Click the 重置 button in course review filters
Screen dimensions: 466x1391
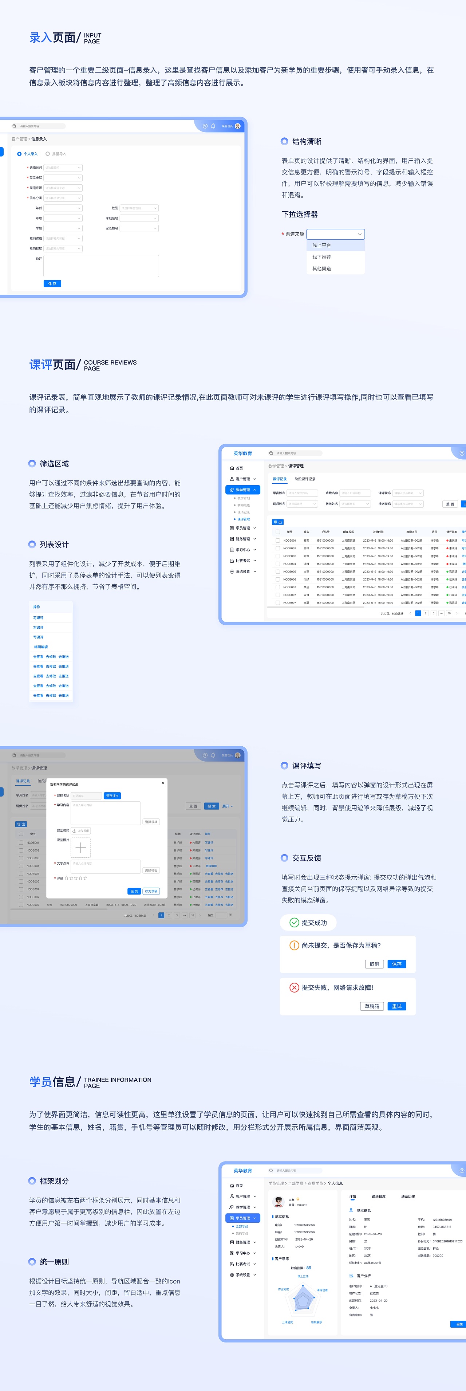coord(450,504)
